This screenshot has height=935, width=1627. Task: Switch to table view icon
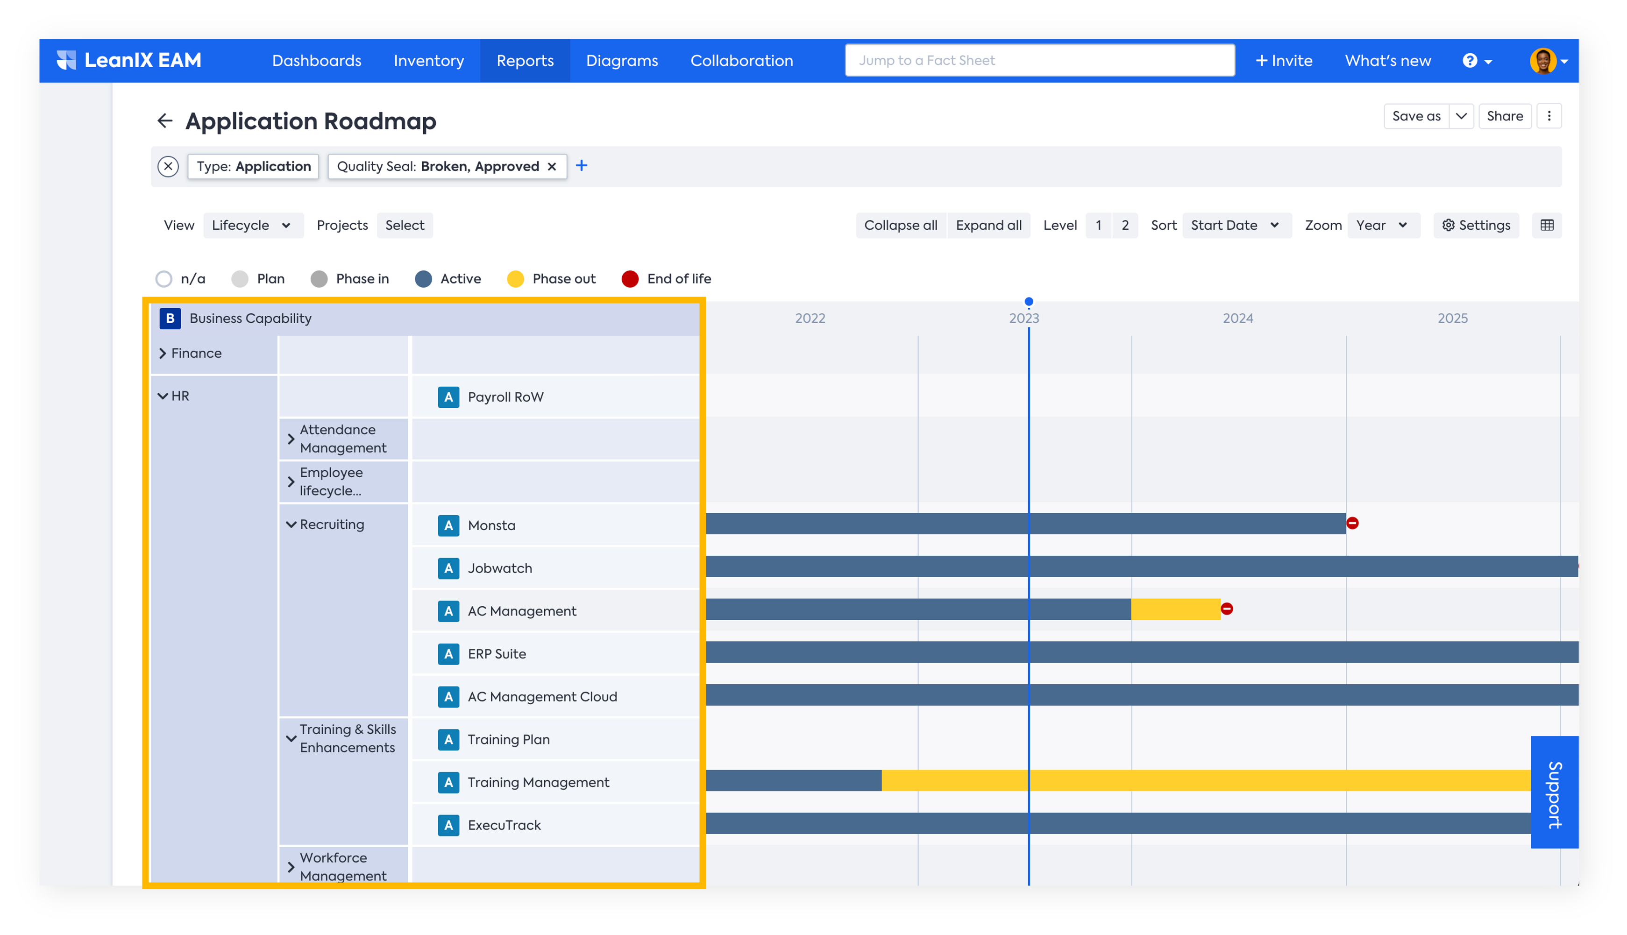(x=1547, y=226)
